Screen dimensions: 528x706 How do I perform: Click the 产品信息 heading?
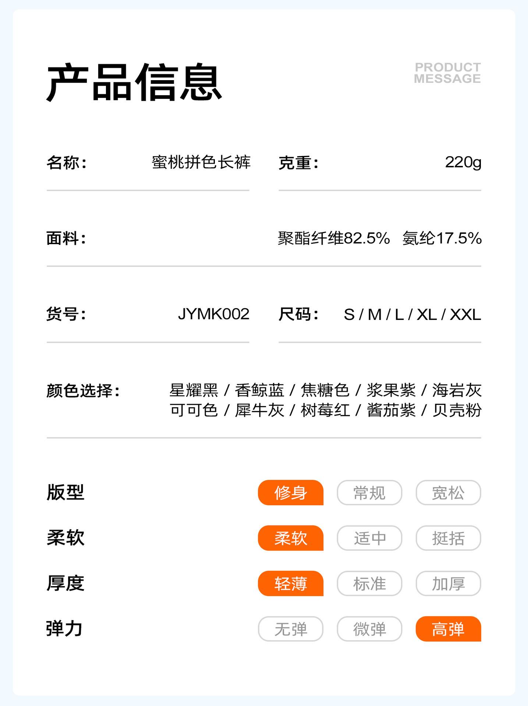(134, 82)
